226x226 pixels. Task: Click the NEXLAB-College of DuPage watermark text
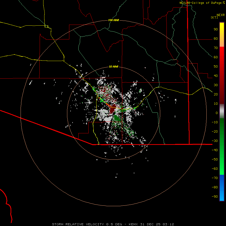201,3
